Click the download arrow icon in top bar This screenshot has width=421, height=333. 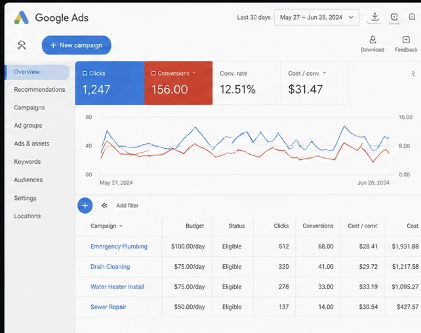[375, 17]
